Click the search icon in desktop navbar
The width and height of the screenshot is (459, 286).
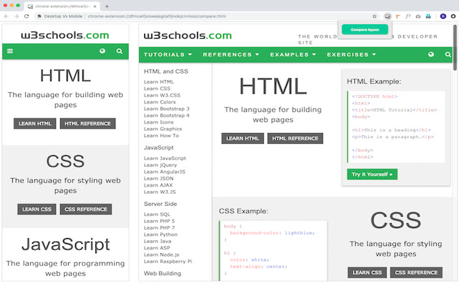(448, 54)
